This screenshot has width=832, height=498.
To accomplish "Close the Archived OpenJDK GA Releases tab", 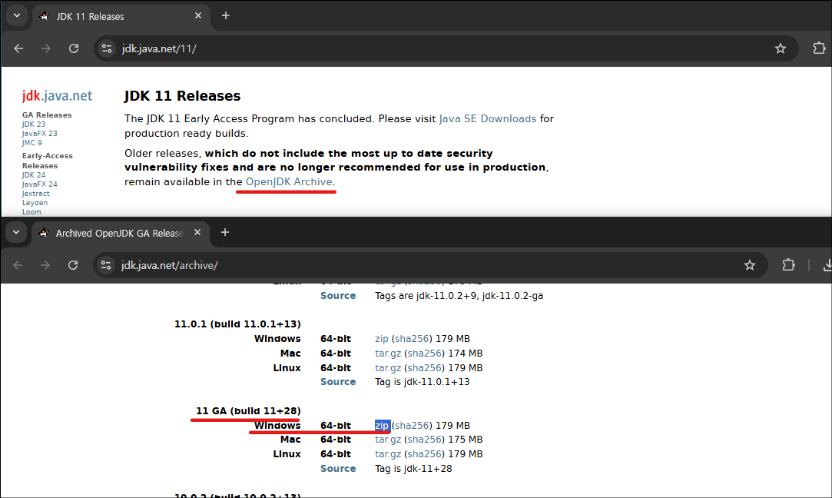I will tap(197, 233).
